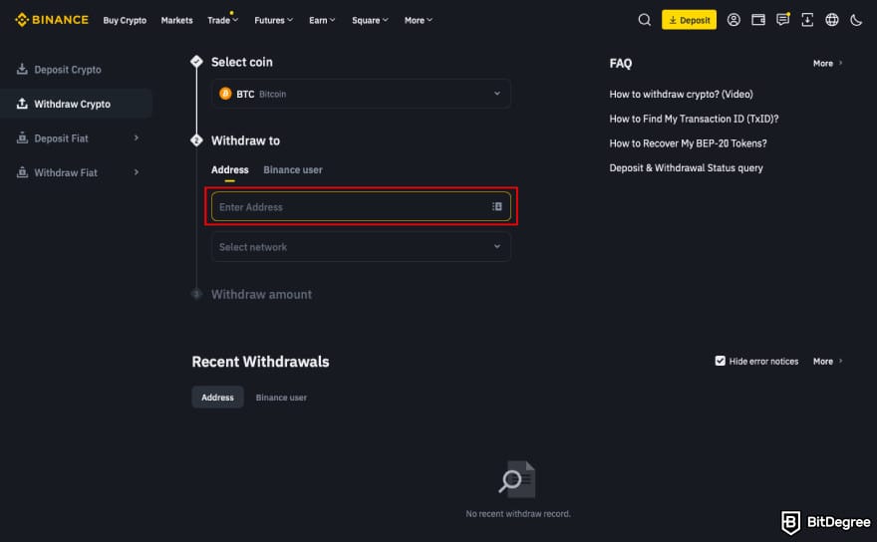Open FAQ More link
Viewport: 877px width, 542px height.
click(x=827, y=63)
